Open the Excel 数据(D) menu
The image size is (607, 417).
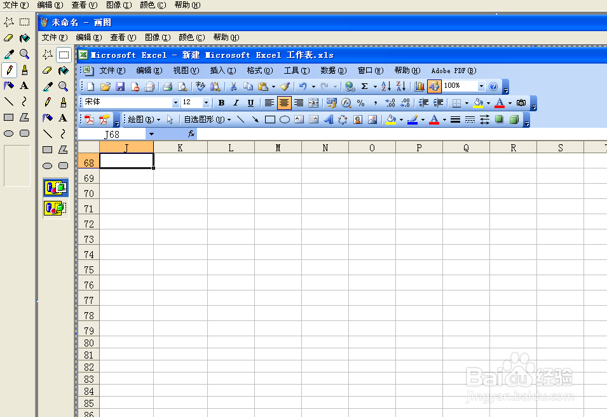coord(334,71)
